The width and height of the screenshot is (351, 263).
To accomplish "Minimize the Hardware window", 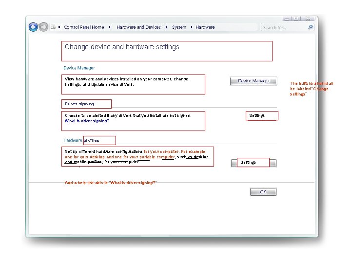I will 287,19.
